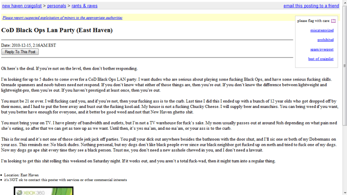Viewport: 347px width, 195px height.
Task: Flag the post as miscategorized
Action: [x=322, y=30]
